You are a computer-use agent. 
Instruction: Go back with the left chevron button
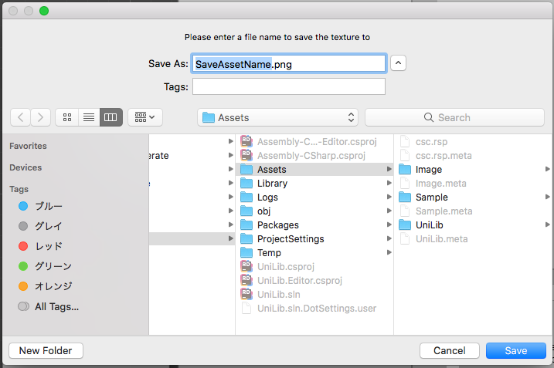tap(21, 117)
